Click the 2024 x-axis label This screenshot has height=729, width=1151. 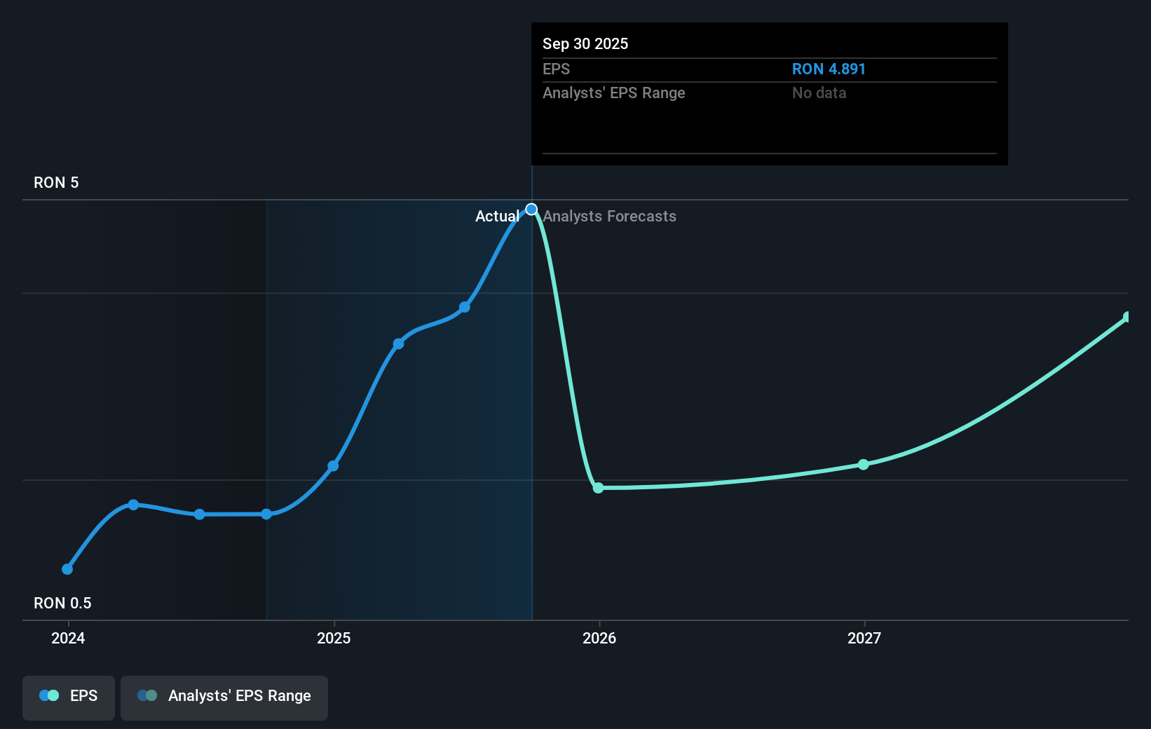68,639
